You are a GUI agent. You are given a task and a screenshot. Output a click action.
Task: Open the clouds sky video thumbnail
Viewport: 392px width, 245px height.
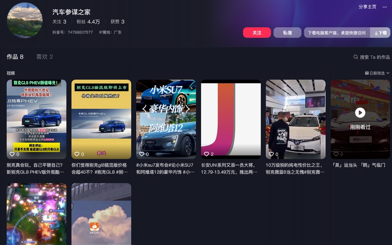[101, 214]
